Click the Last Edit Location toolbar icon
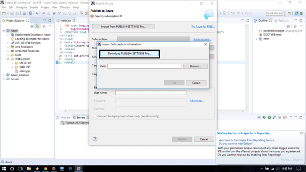306x172 pixels. coord(233,13)
